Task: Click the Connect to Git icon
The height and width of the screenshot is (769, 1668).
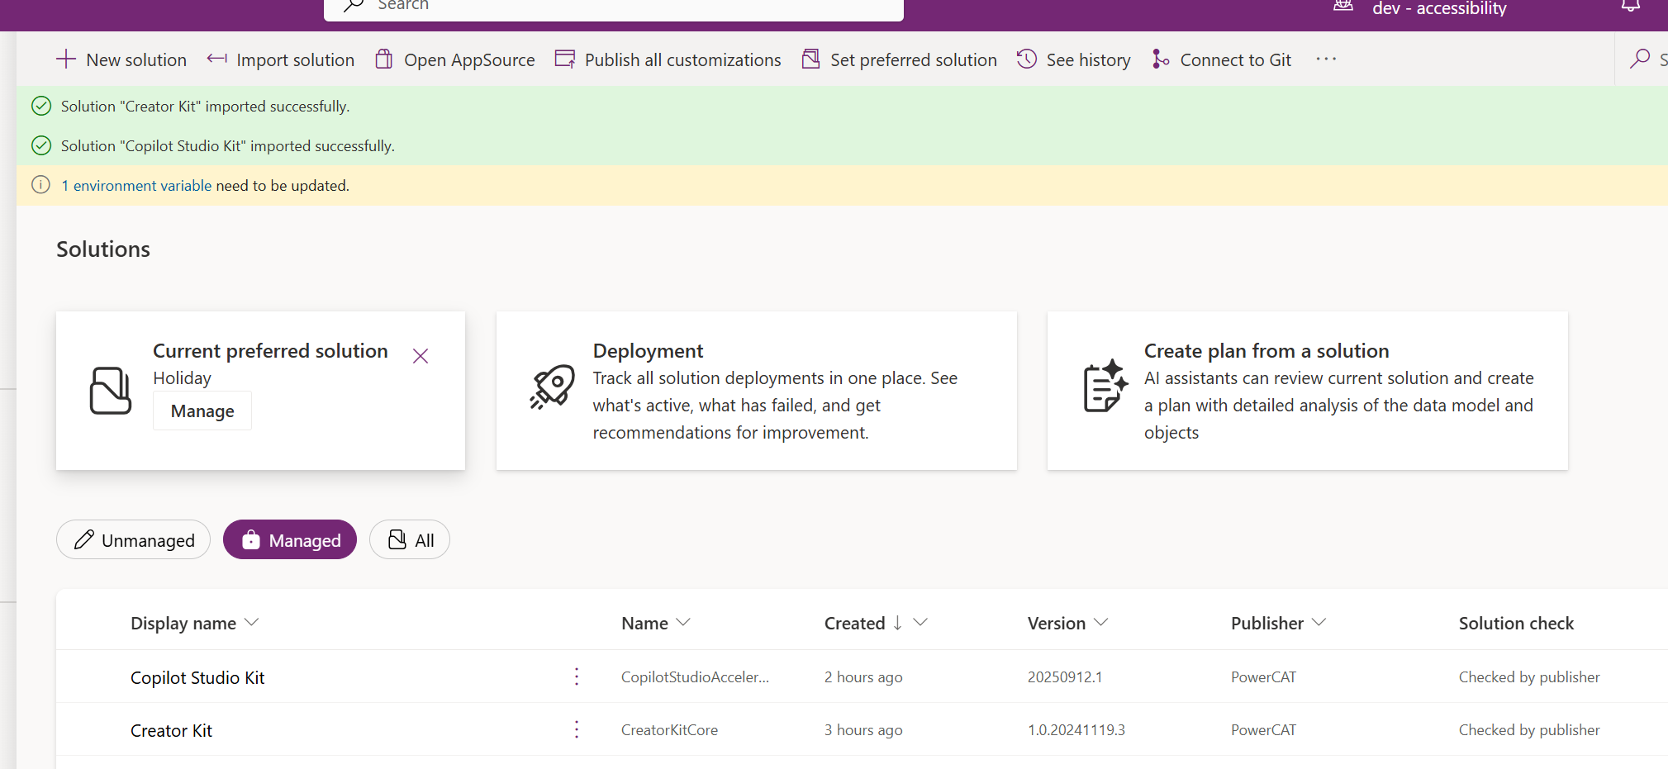Action: [x=1161, y=59]
